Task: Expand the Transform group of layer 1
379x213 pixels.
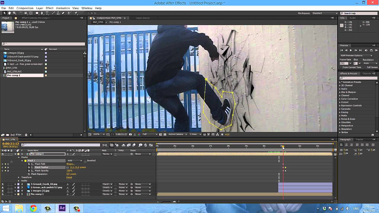Action: point(19,177)
